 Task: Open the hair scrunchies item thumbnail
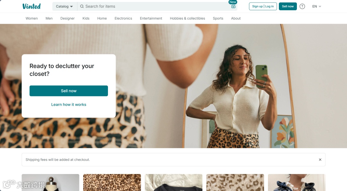(x=297, y=182)
